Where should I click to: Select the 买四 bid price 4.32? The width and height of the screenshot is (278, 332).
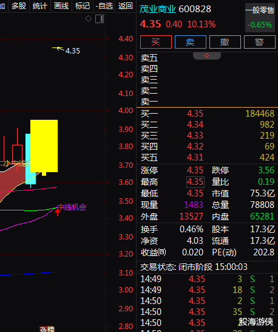pyautogui.click(x=195, y=147)
